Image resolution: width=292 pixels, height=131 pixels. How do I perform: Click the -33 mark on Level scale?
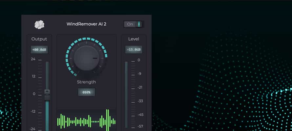pyautogui.click(x=140, y=101)
